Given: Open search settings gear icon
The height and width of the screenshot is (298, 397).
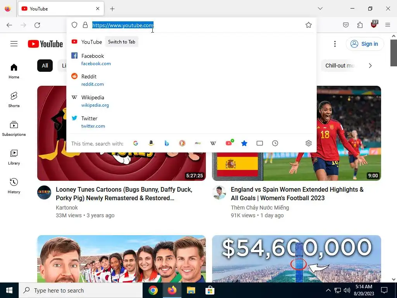Looking at the screenshot, I should [x=308, y=144].
